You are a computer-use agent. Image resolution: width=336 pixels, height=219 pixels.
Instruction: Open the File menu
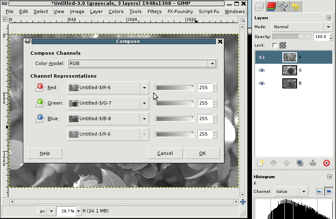point(9,11)
